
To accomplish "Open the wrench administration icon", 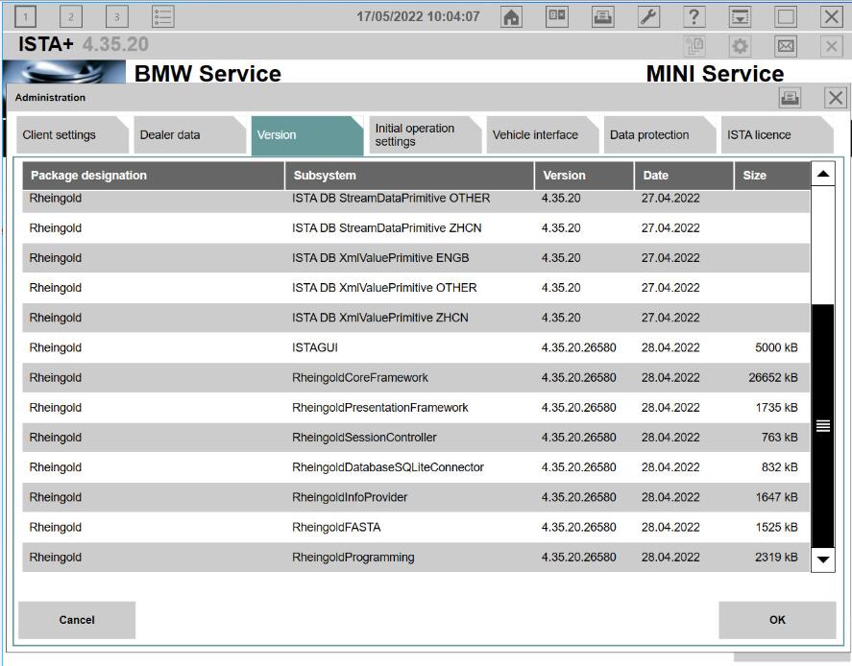I will 648,17.
